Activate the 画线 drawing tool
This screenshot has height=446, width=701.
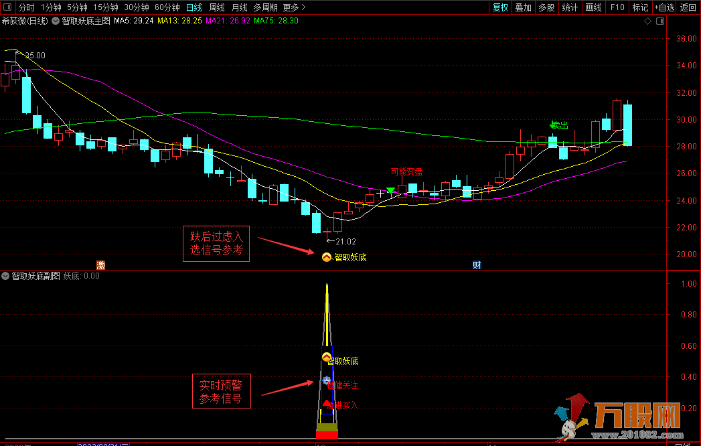pyautogui.click(x=593, y=7)
